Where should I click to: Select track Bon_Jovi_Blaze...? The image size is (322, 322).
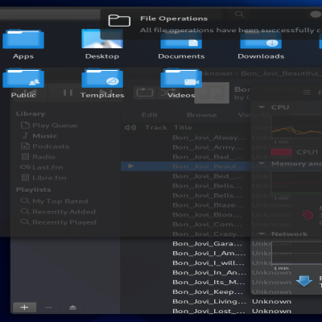[x=208, y=205]
